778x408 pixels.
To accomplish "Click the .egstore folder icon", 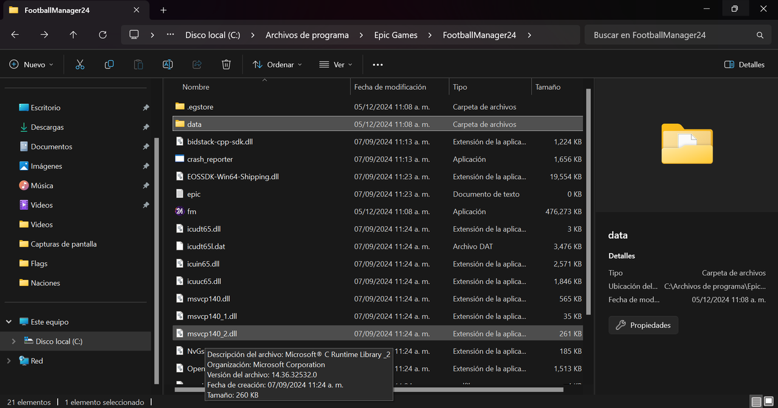I will click(179, 106).
